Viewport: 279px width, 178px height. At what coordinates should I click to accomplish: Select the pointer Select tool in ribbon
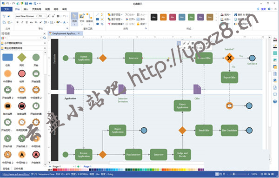point(74,19)
